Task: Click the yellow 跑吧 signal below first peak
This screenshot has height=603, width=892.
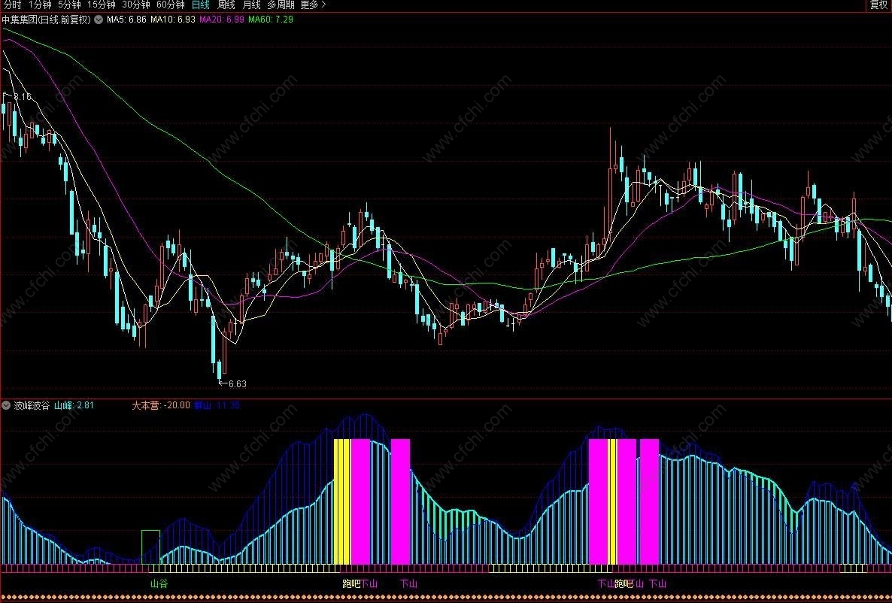Action: point(351,583)
